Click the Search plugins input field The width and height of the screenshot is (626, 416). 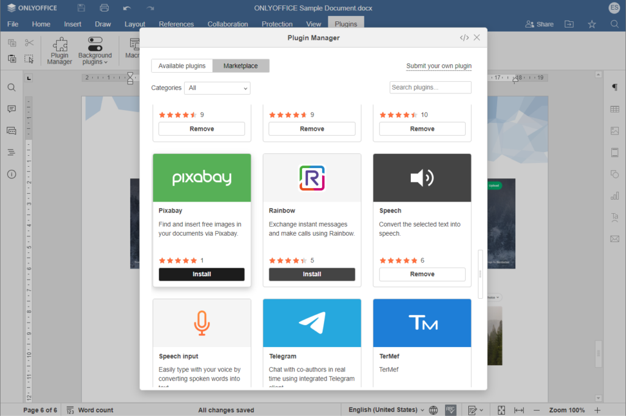430,87
